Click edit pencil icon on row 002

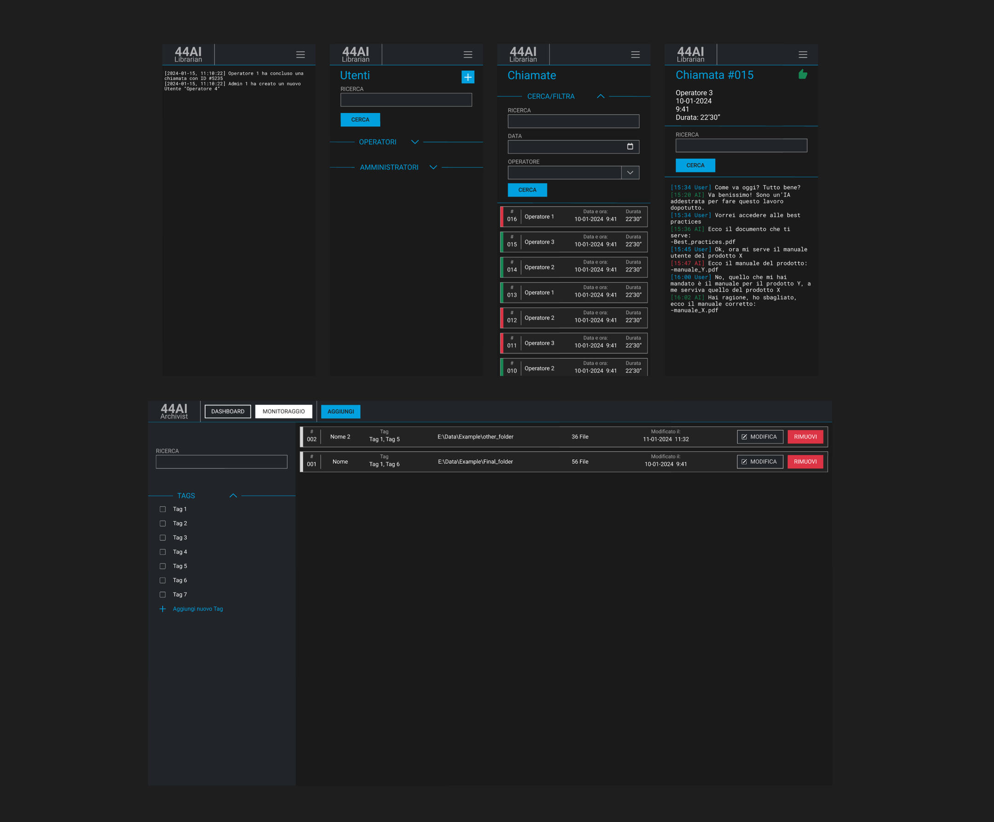point(744,437)
